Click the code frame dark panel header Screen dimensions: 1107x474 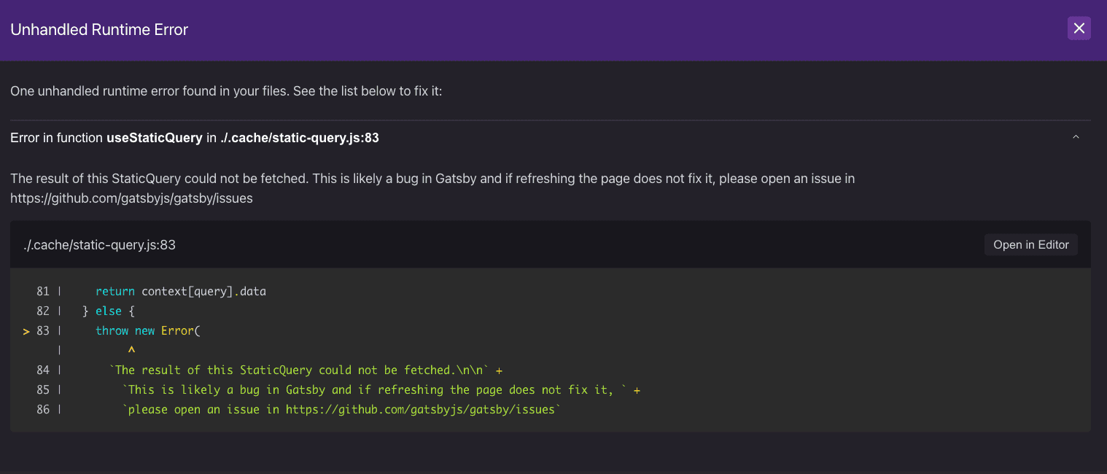[x=510, y=244]
